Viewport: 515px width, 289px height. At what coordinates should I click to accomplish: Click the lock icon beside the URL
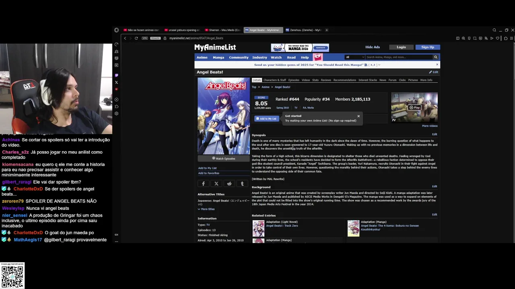[165, 38]
